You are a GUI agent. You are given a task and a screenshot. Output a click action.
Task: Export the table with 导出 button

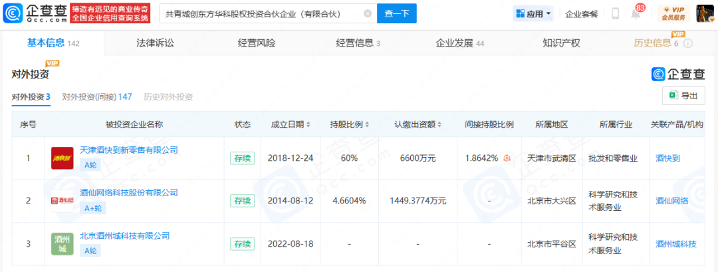pos(683,95)
